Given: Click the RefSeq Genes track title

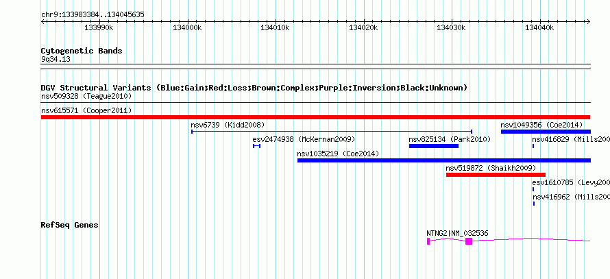Looking at the screenshot, I should pyautogui.click(x=70, y=225).
